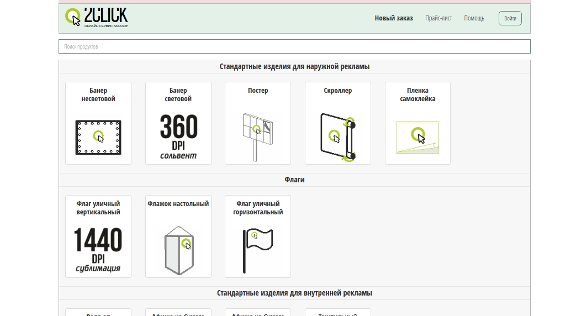
Task: Choose the Флажок настольный desk flag icon
Action: coord(178,250)
